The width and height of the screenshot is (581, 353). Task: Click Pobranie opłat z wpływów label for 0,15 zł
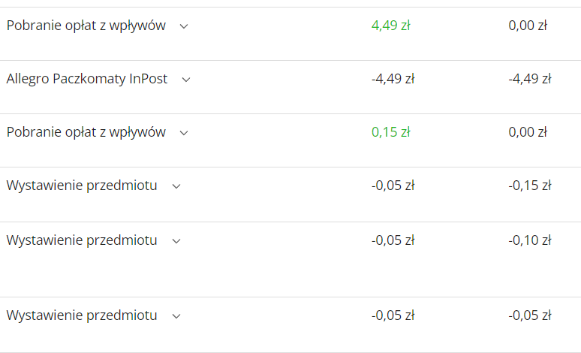pos(86,132)
